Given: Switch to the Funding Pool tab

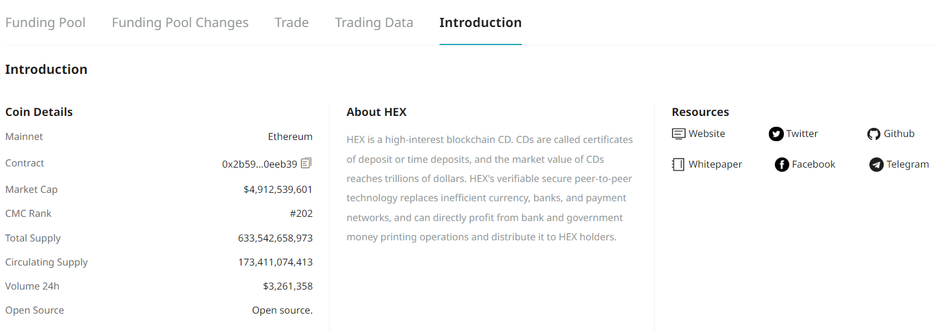Looking at the screenshot, I should point(45,23).
